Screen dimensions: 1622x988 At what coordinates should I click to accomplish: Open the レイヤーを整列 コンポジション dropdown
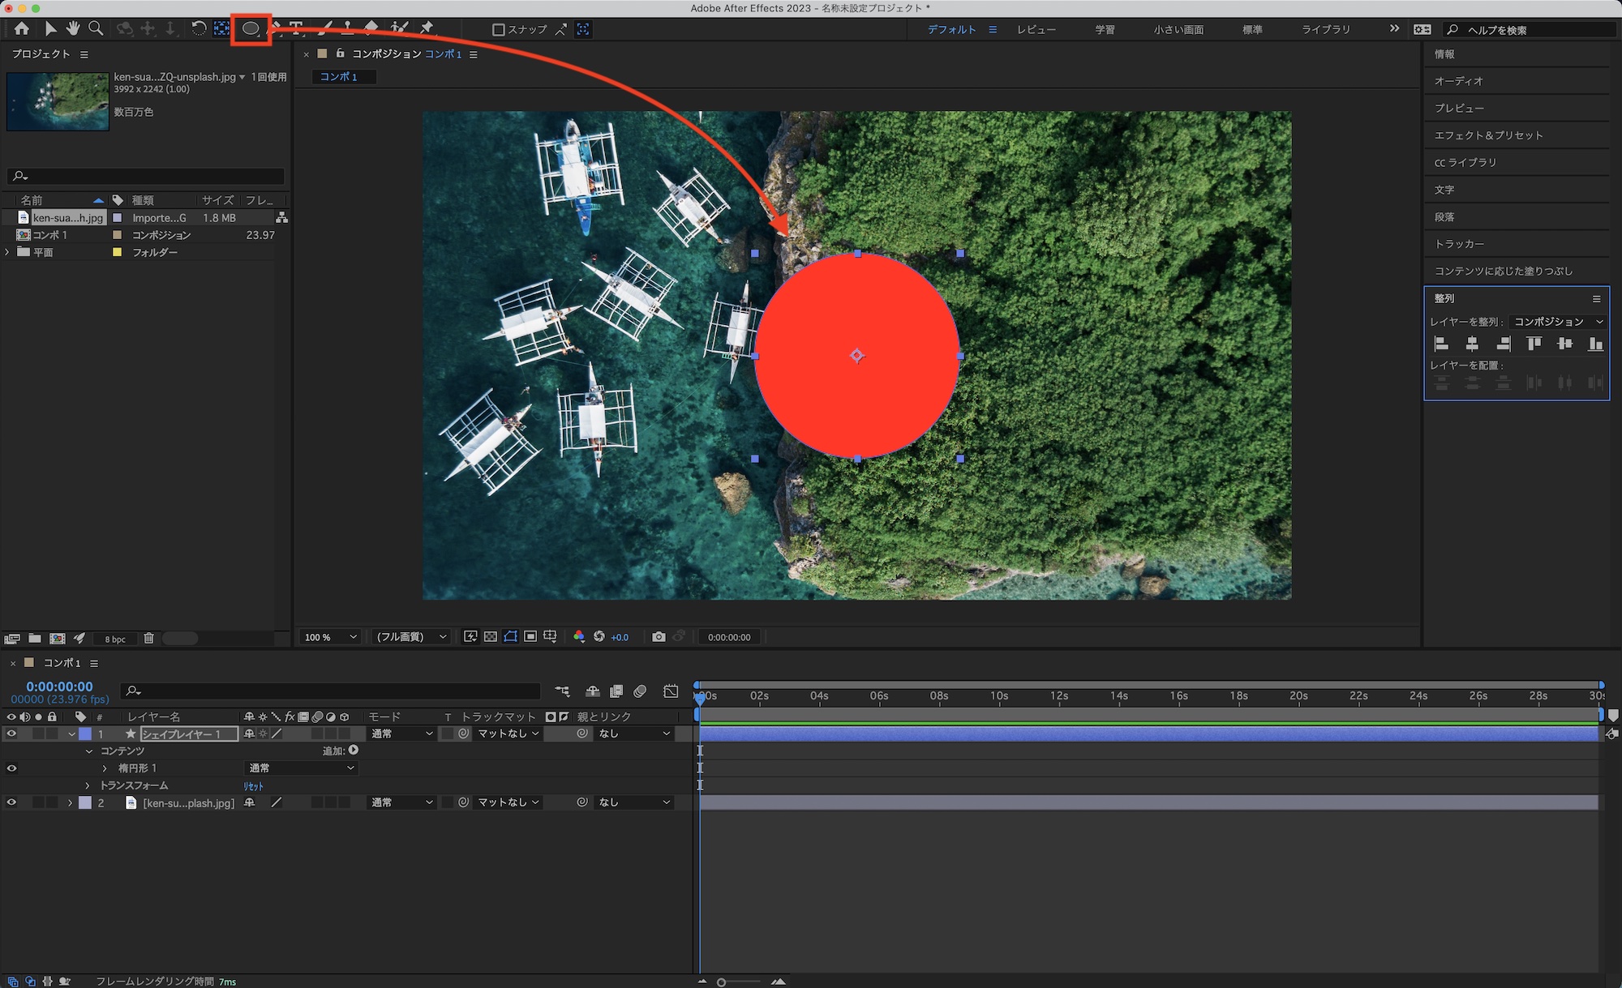tap(1557, 322)
